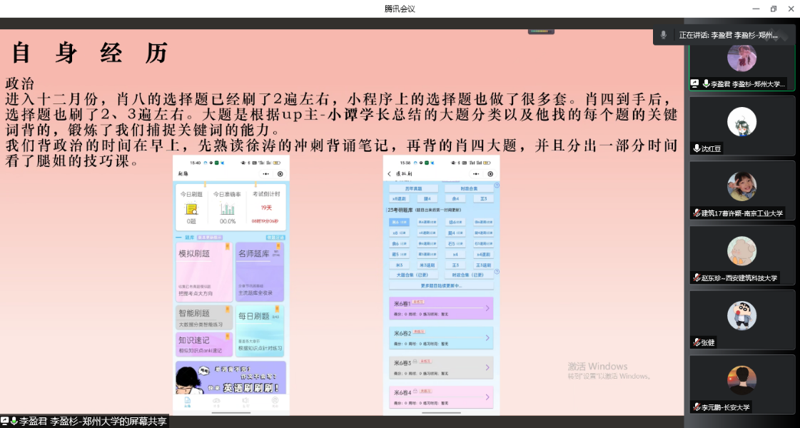
Task: Select the 智能刷题 card
Action: coord(203,317)
